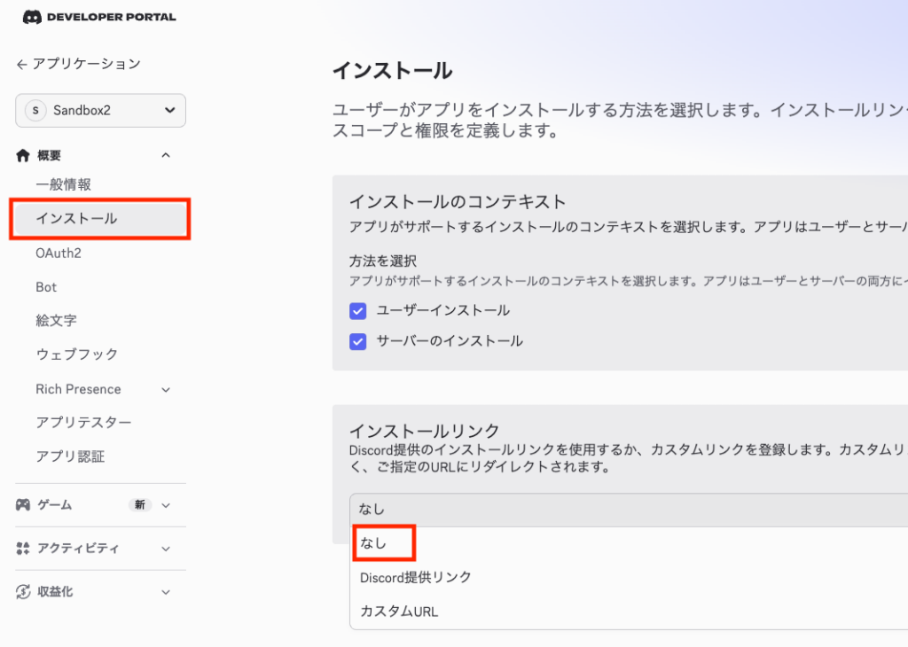Open the OAuth2 settings page
This screenshot has width=908, height=647.
click(59, 253)
